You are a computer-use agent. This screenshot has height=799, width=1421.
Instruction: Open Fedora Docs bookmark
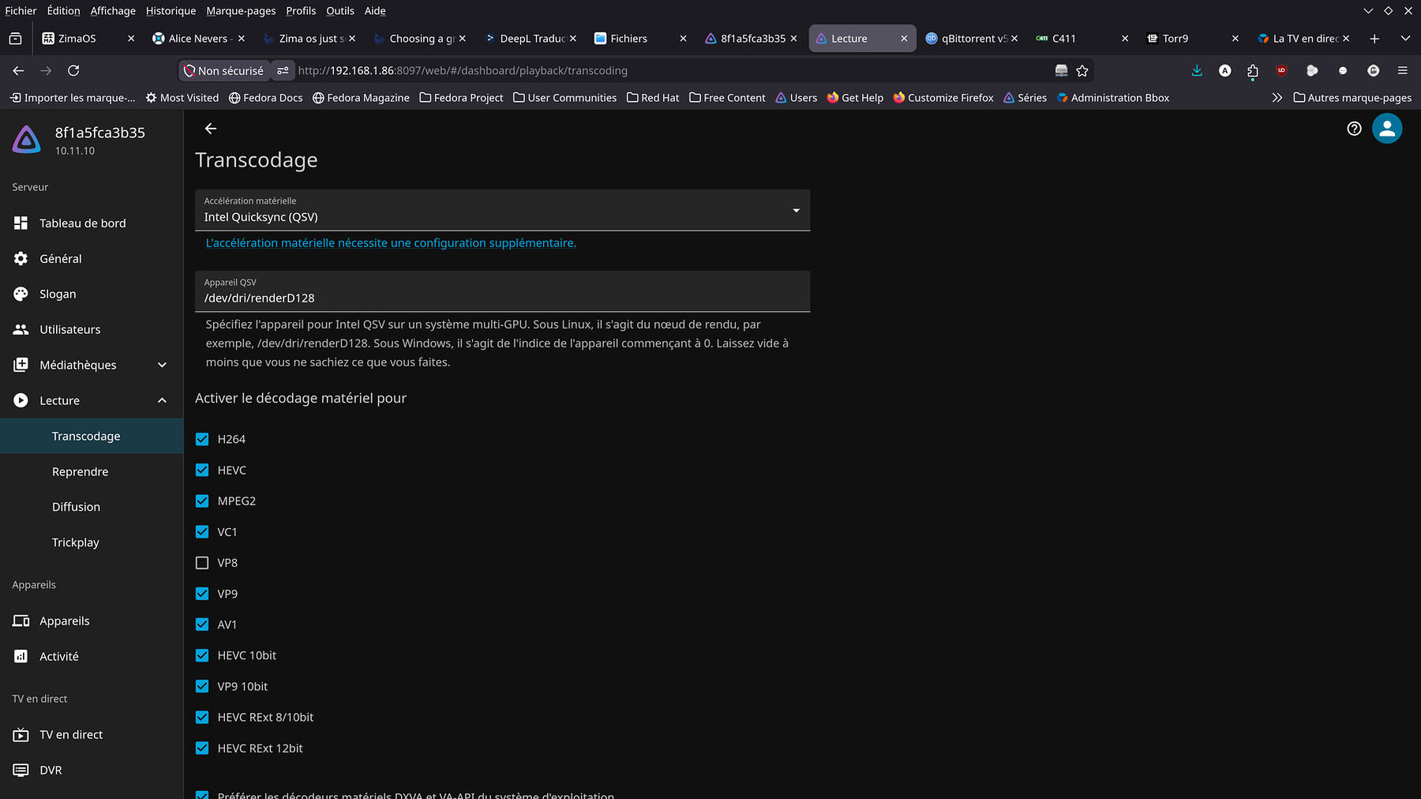(265, 98)
